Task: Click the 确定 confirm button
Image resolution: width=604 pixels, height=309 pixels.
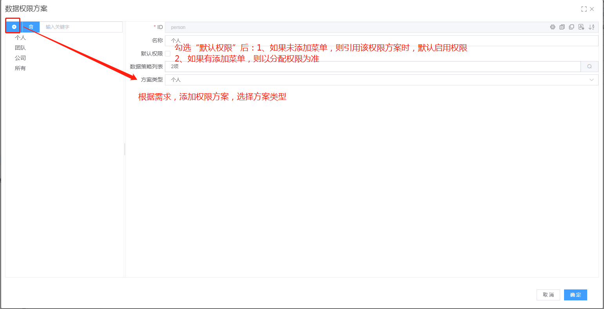Action: [575, 295]
